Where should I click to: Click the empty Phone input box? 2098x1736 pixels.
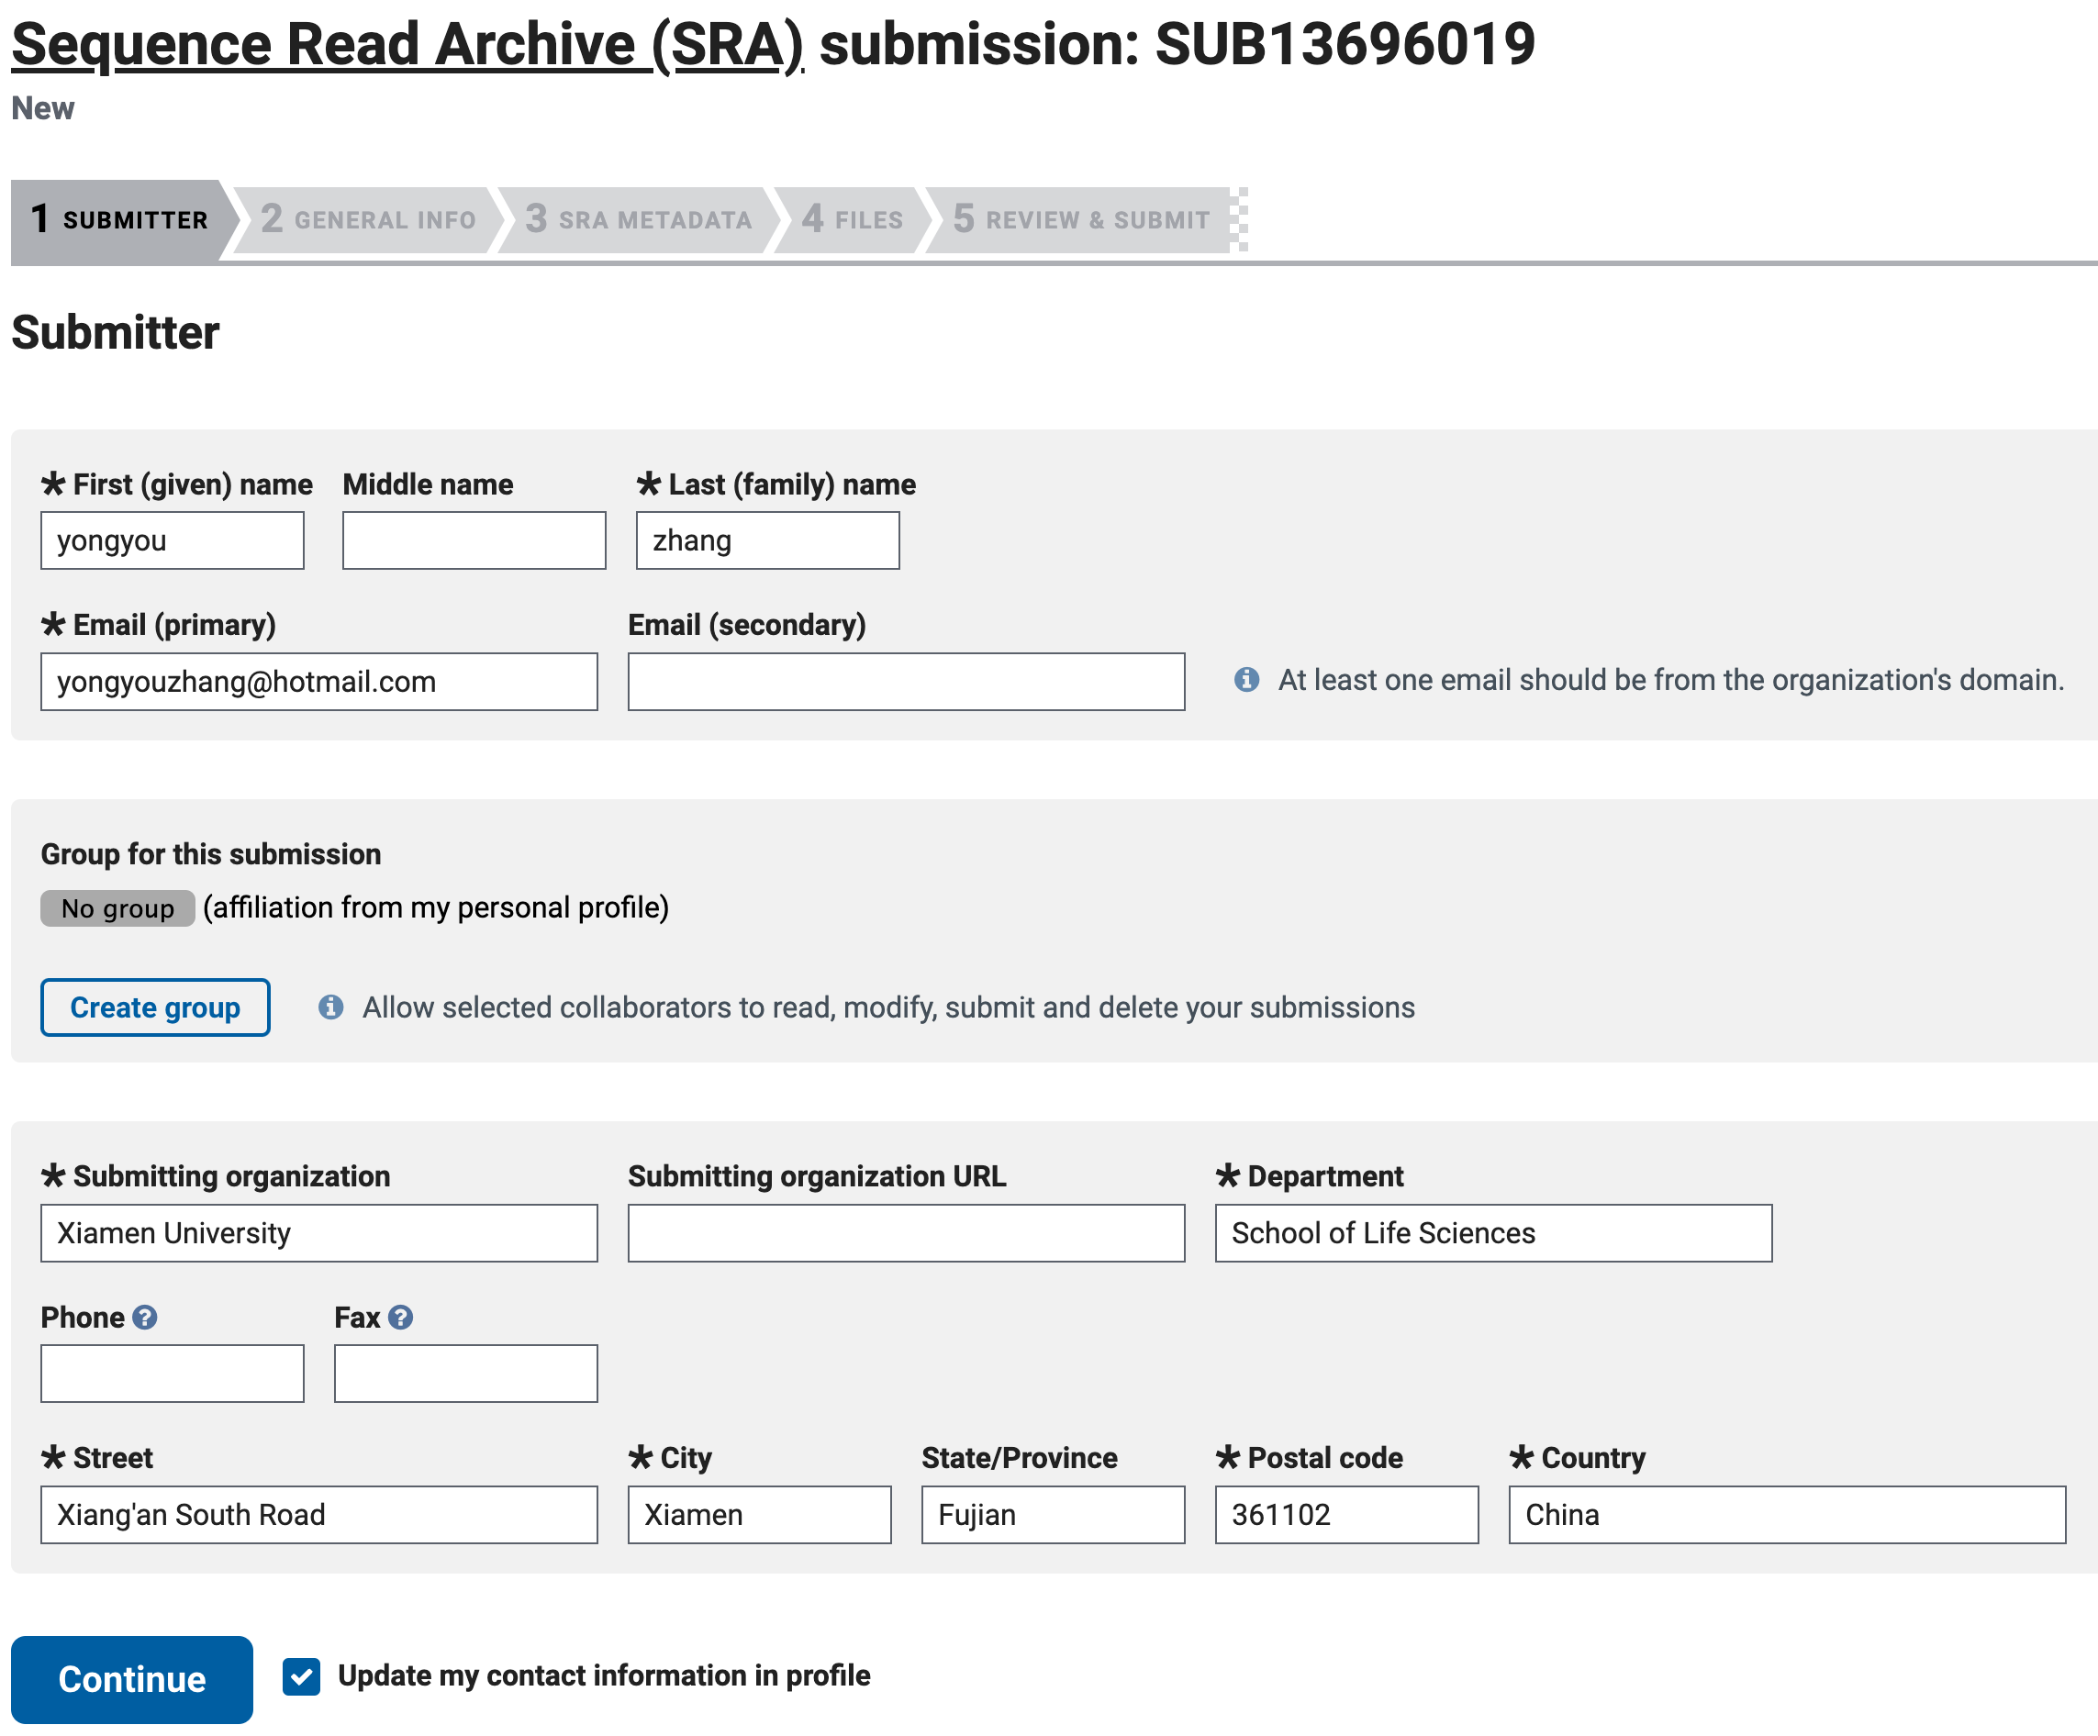point(172,1374)
